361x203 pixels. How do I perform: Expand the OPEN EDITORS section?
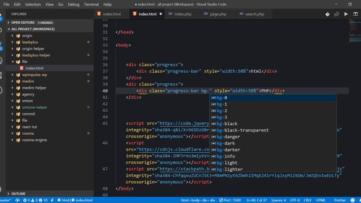(x=50, y=23)
